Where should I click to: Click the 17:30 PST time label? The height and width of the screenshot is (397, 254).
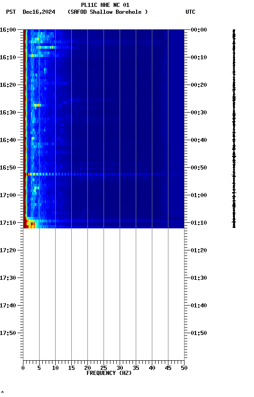tap(8, 278)
